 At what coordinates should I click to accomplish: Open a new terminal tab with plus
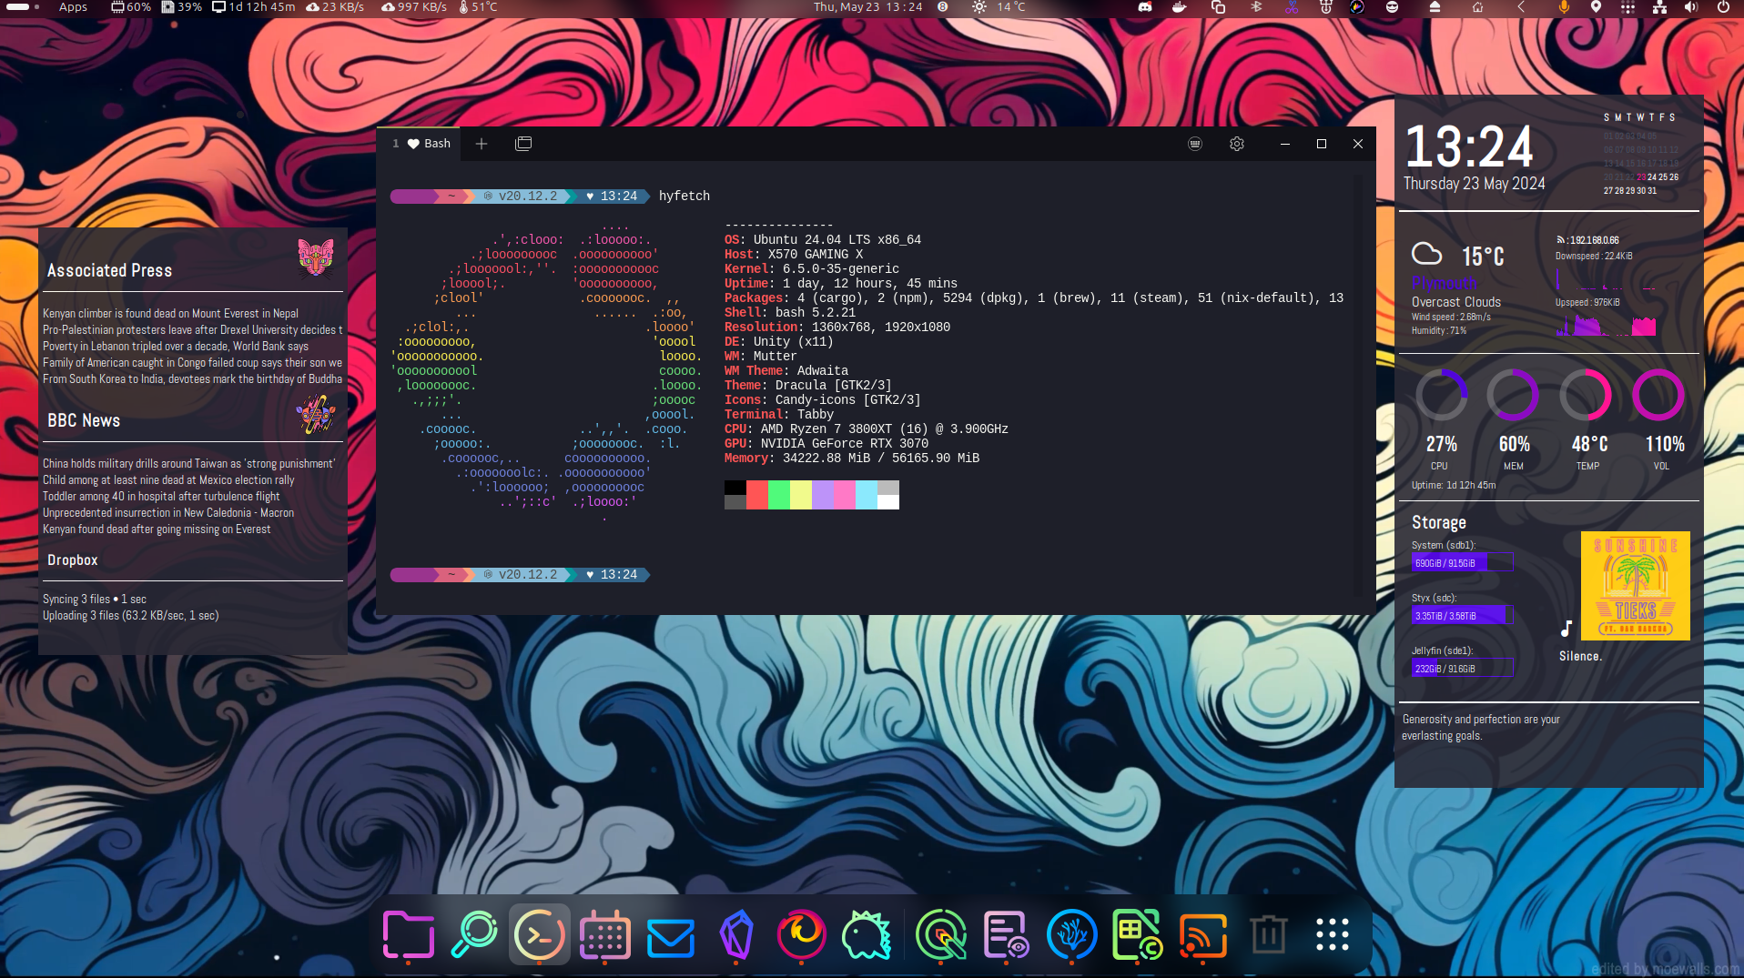[x=482, y=144]
